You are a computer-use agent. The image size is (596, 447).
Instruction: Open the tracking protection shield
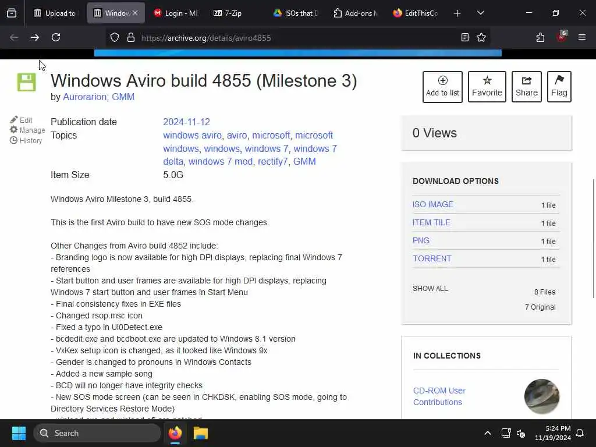pyautogui.click(x=115, y=37)
